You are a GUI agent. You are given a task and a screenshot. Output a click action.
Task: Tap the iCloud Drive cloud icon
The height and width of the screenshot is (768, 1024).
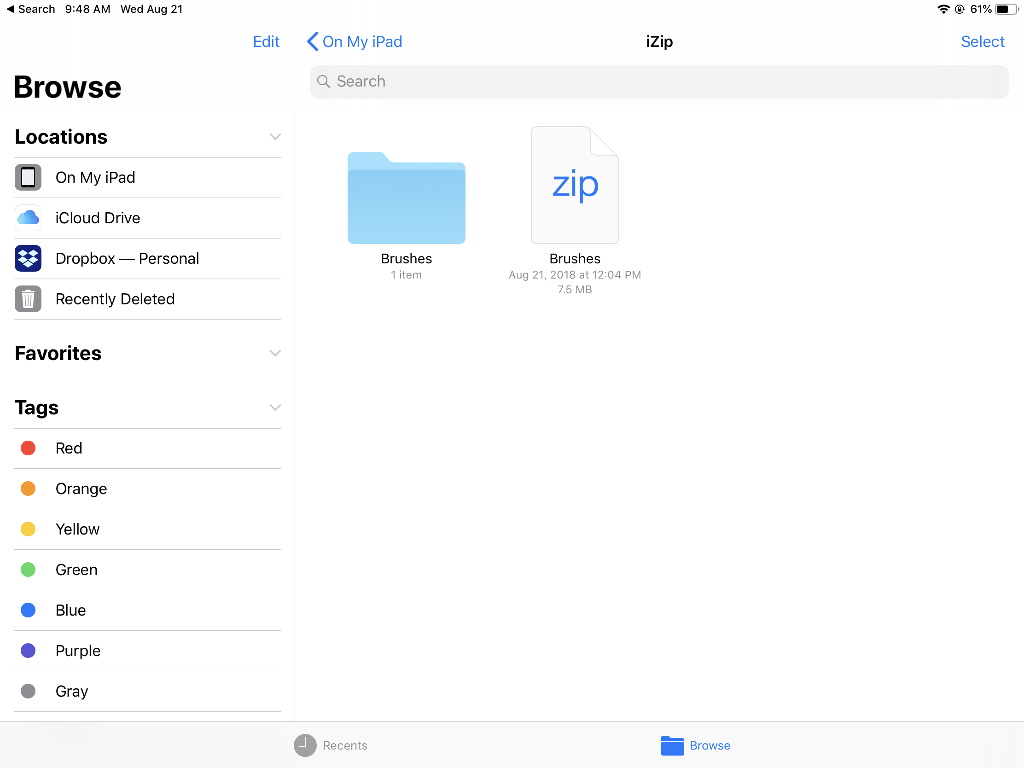click(x=28, y=218)
